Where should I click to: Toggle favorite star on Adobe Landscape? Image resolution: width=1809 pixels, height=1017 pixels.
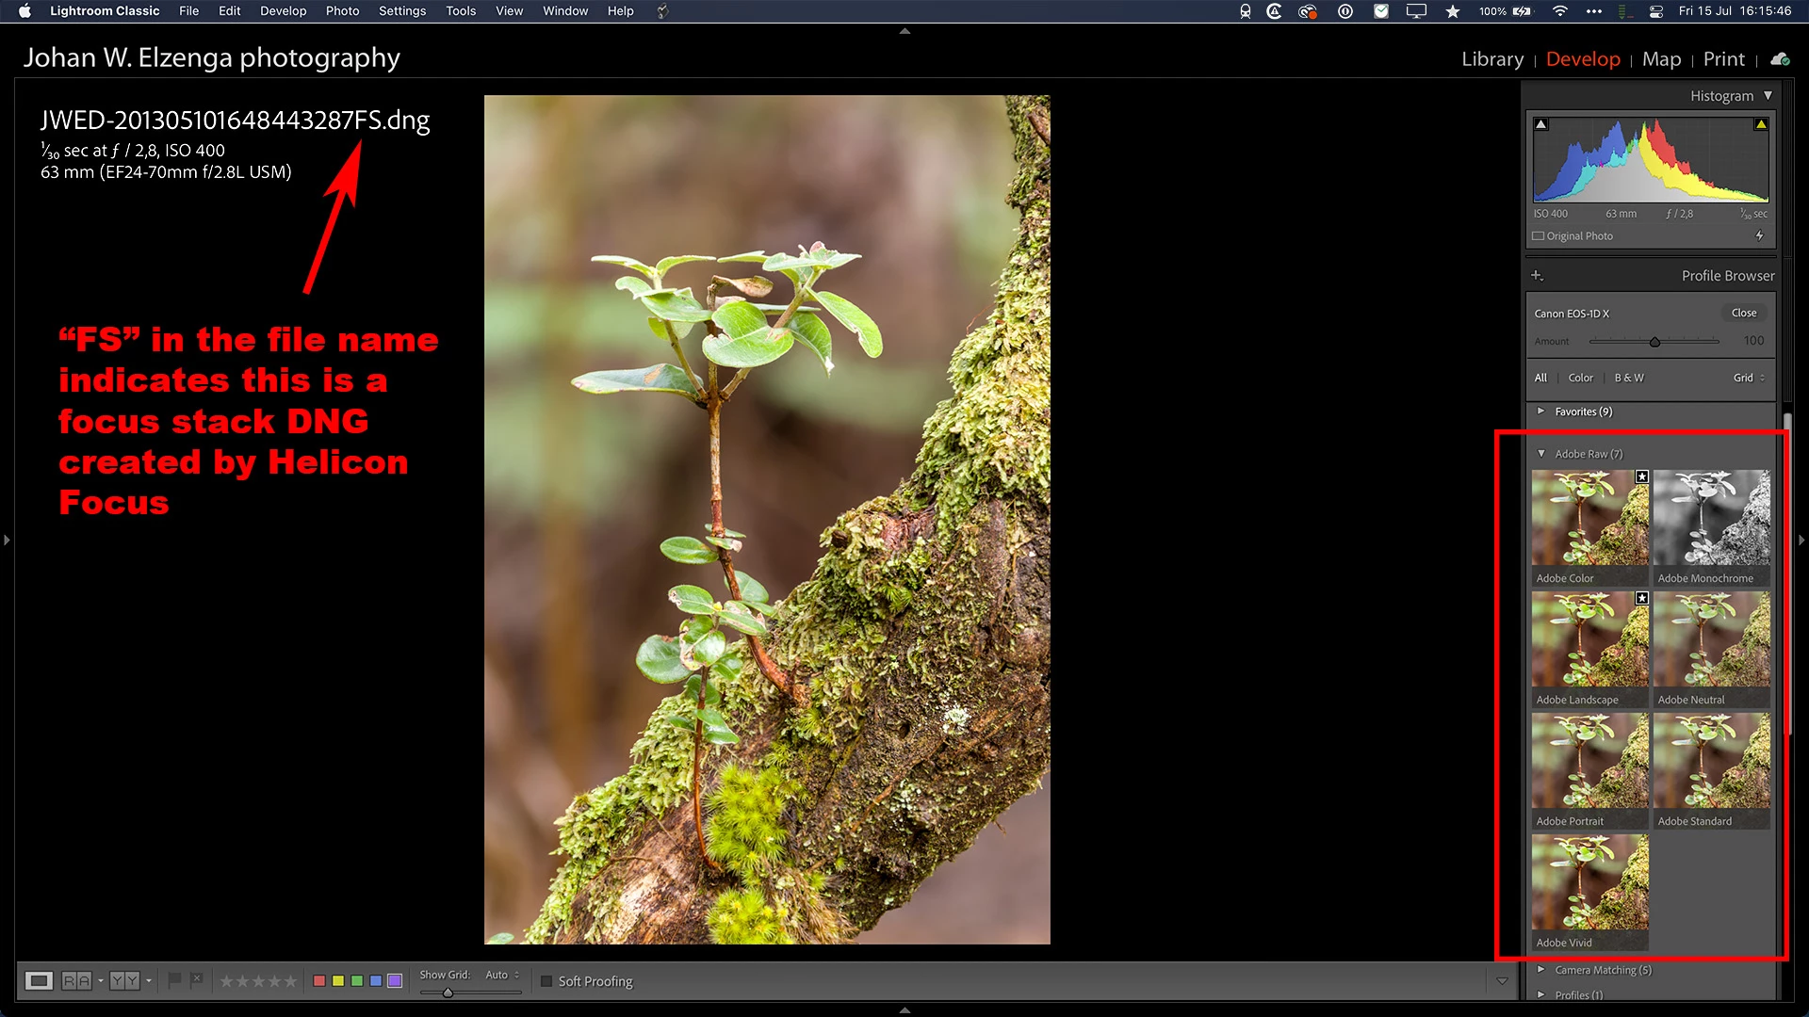[x=1641, y=598]
